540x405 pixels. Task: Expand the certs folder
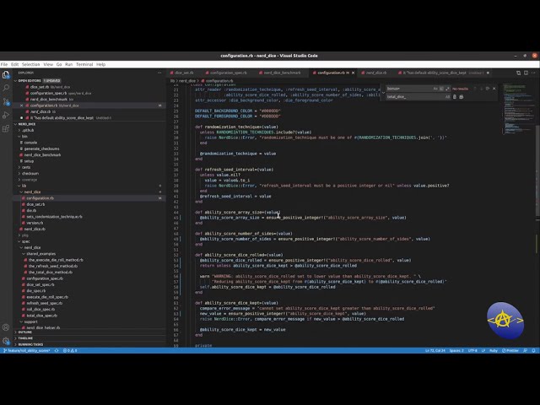coord(26,167)
